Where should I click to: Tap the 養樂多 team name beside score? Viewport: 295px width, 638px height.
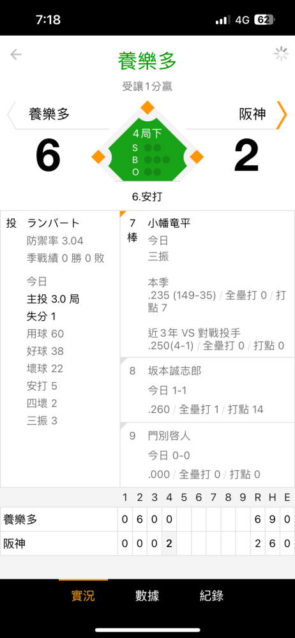pos(49,114)
